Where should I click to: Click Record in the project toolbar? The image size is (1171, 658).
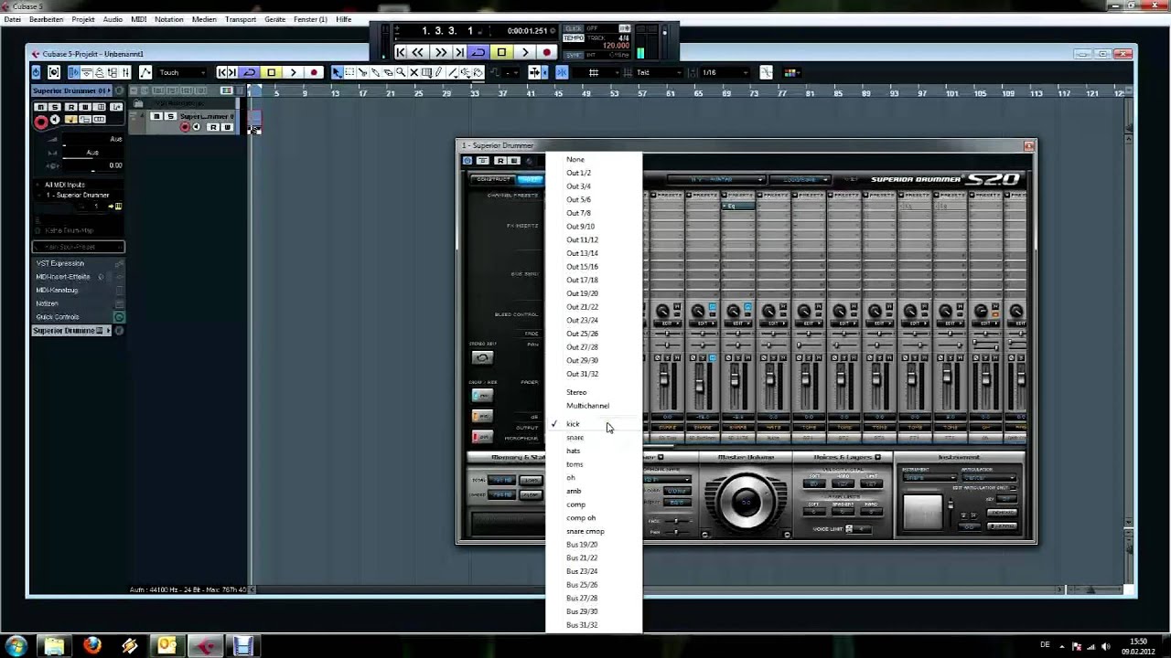[314, 72]
